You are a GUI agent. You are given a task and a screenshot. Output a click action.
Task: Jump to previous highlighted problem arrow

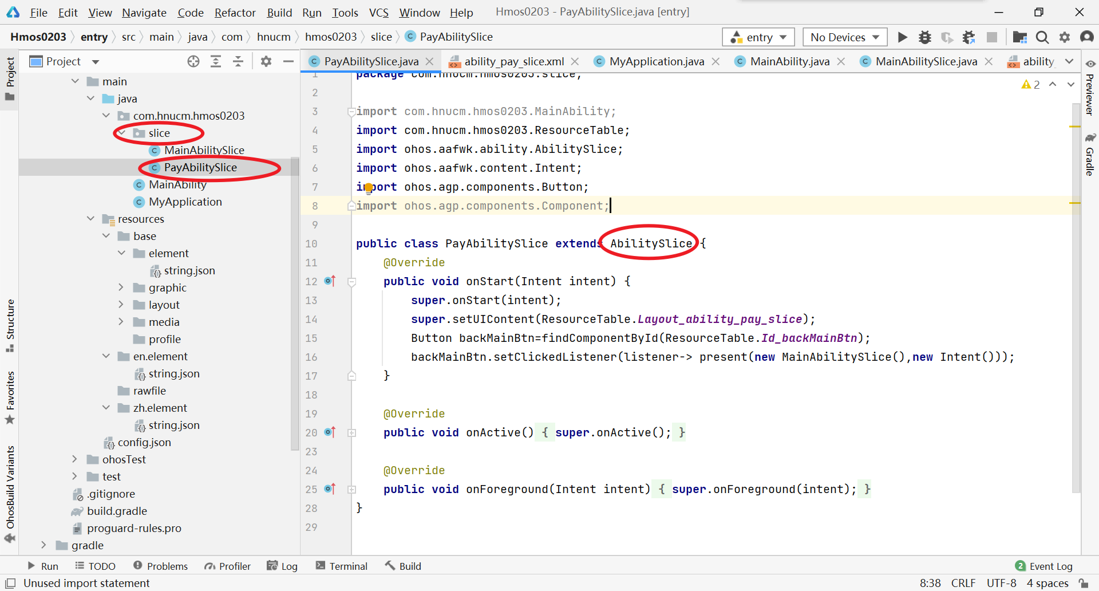[1053, 84]
